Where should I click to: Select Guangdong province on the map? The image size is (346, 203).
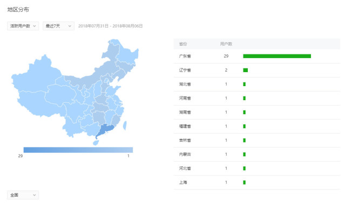pyautogui.click(x=105, y=130)
